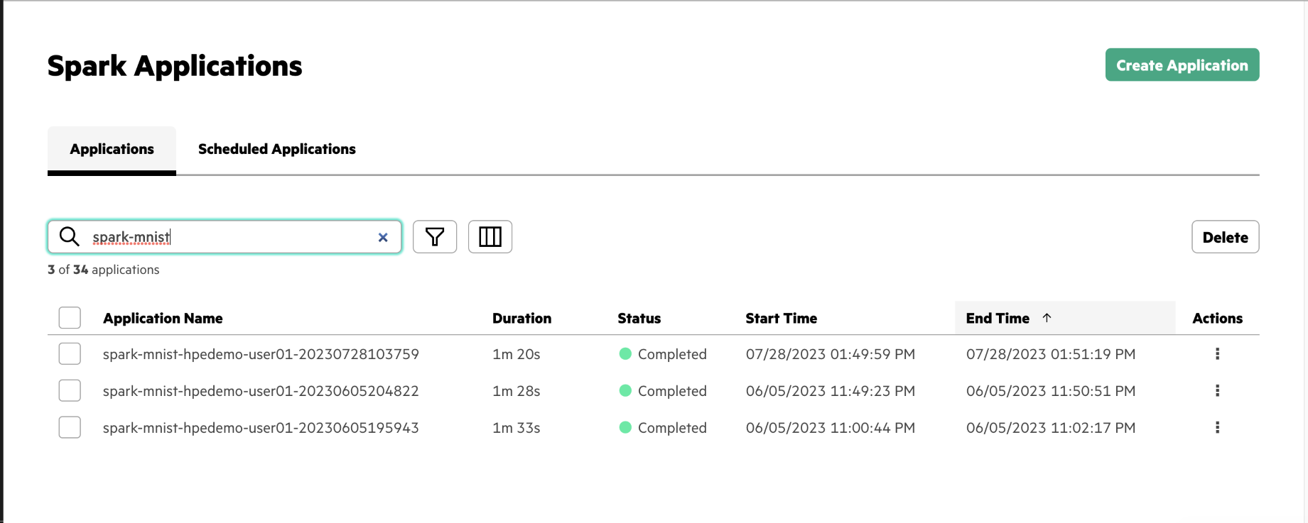Sort by the Start Time column header
Viewport: 1308px width, 523px height.
coord(781,318)
